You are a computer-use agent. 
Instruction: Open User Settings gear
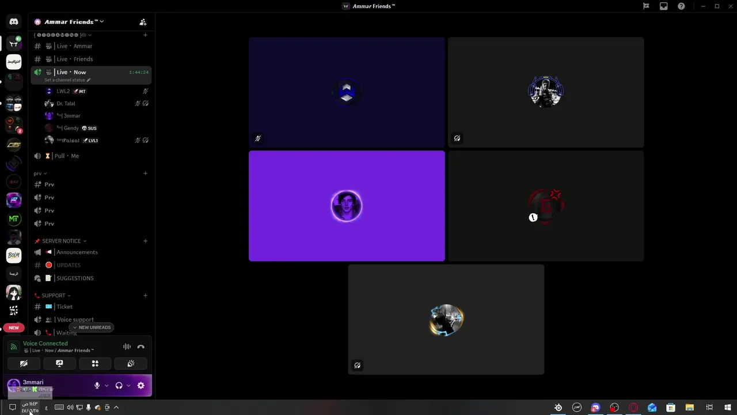tap(141, 386)
